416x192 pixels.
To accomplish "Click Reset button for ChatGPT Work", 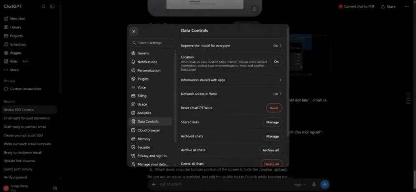I will point(274,108).
